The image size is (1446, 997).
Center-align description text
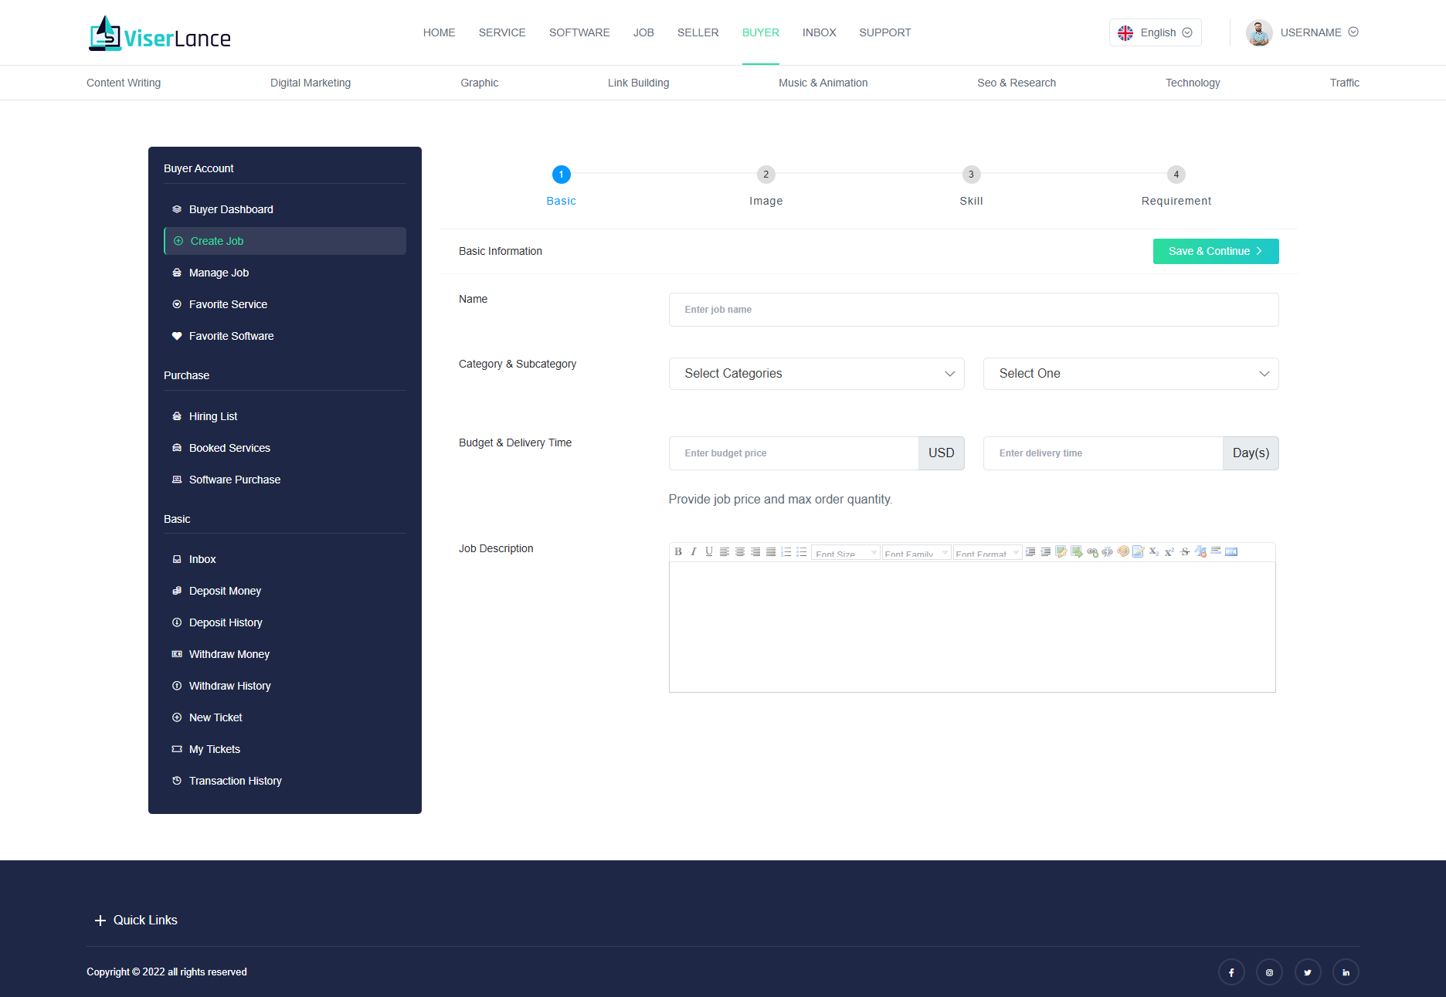740,551
